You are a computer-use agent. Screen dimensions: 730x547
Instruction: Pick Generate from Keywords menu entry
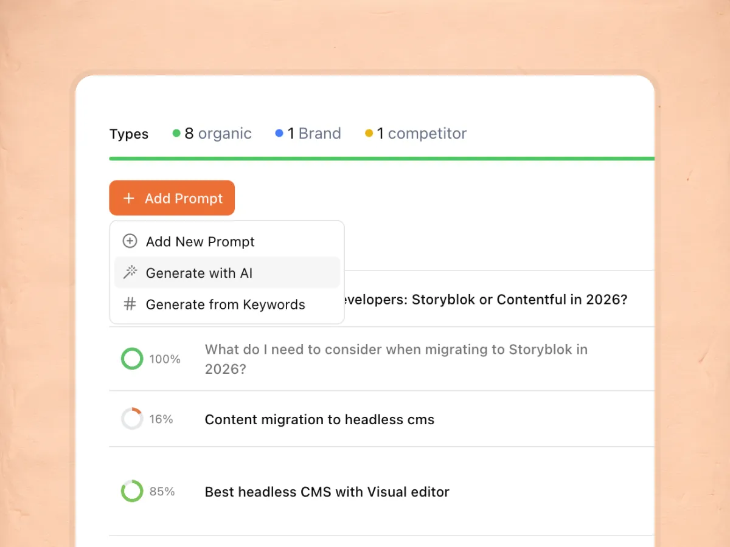225,304
